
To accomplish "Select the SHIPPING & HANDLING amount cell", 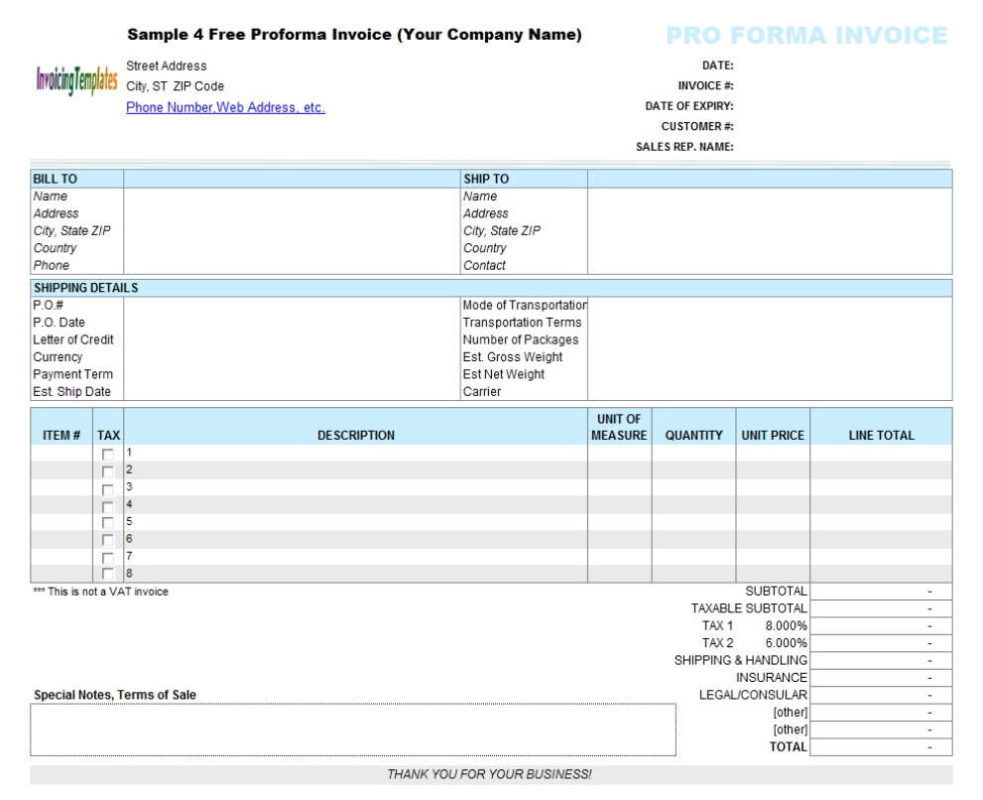I will click(x=880, y=660).
